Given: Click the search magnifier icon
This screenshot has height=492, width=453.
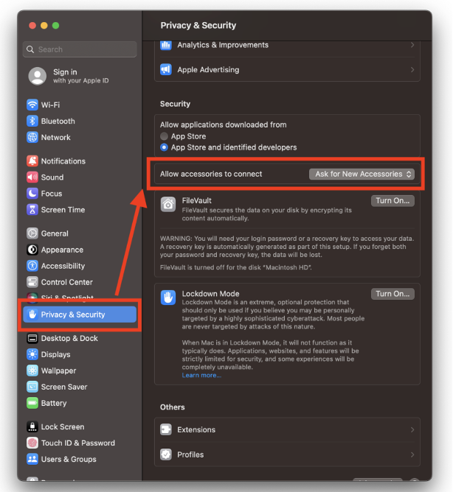Looking at the screenshot, I should pos(30,49).
